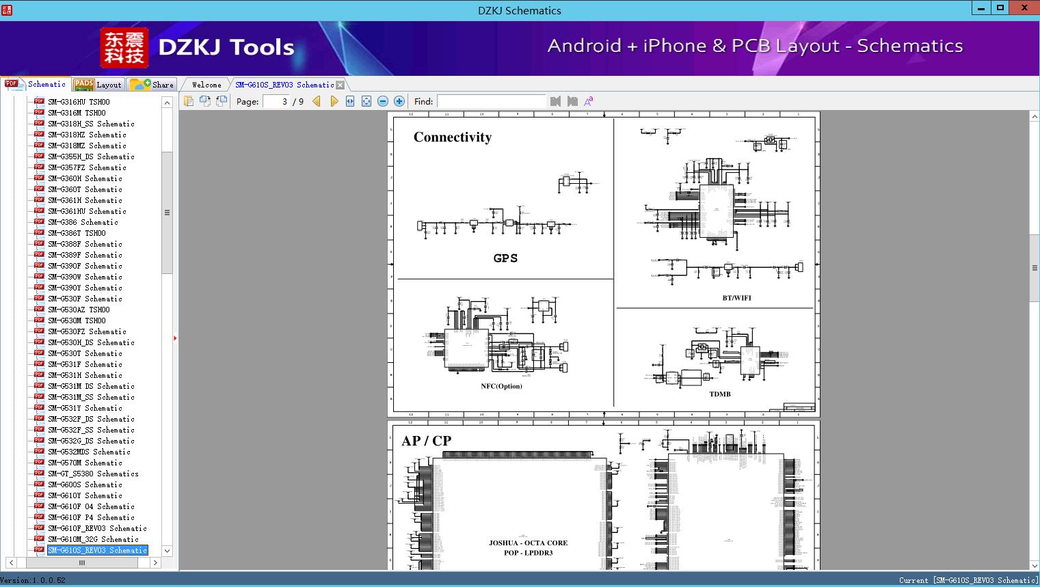Screen dimensions: 1040x587
Task: Click document view scroll down arrow
Action: 1035,566
